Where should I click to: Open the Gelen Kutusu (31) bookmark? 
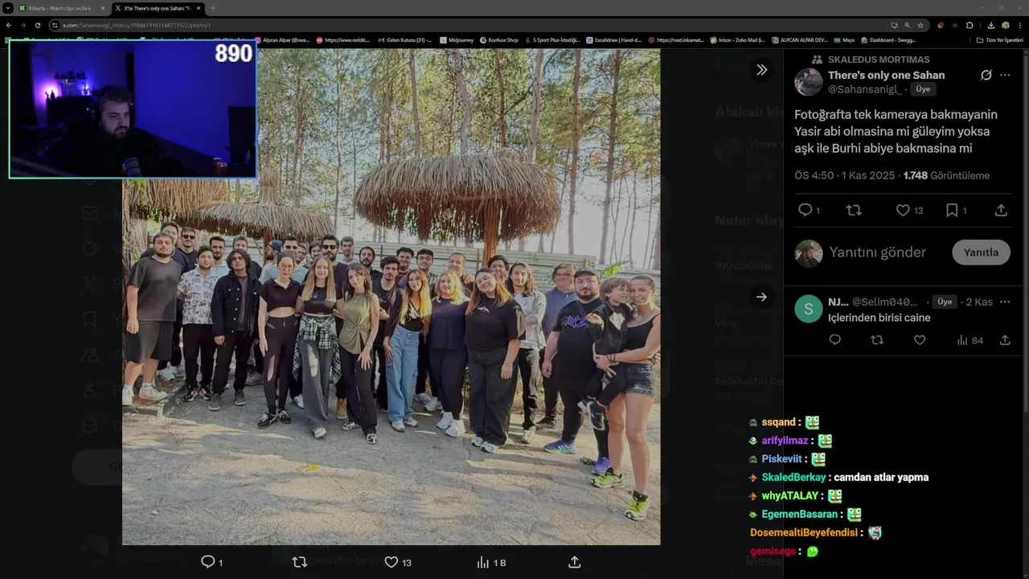(404, 39)
